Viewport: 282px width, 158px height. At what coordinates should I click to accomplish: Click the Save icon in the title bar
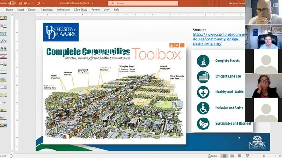click(x=20, y=3)
